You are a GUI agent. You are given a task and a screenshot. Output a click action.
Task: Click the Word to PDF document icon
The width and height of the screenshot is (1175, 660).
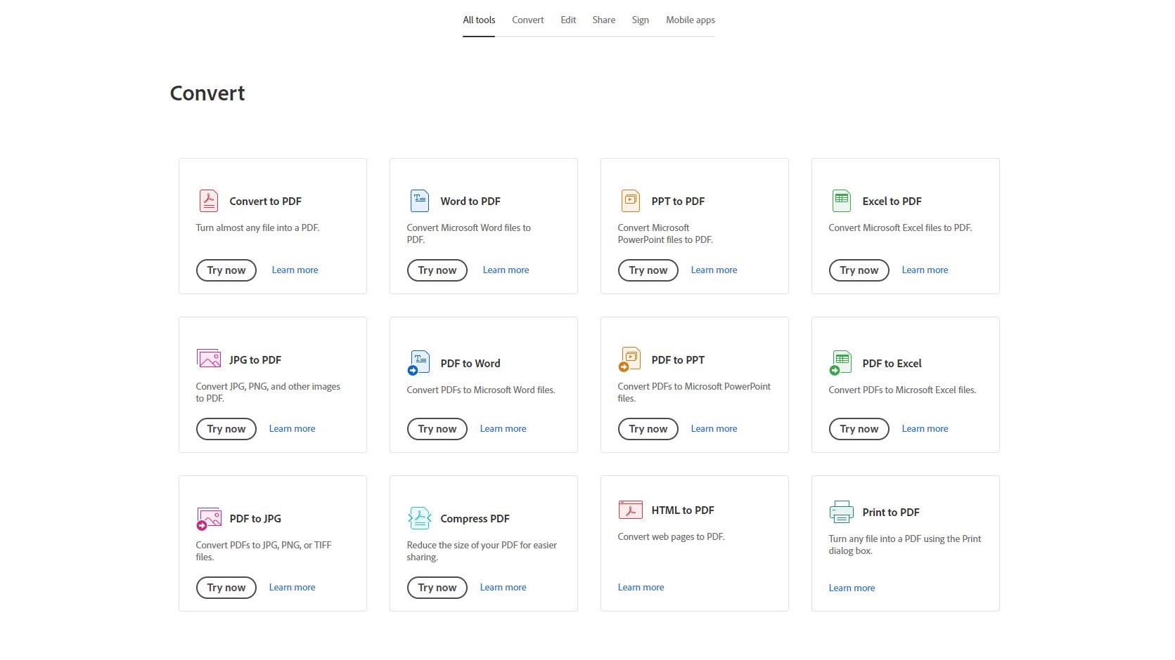(419, 201)
